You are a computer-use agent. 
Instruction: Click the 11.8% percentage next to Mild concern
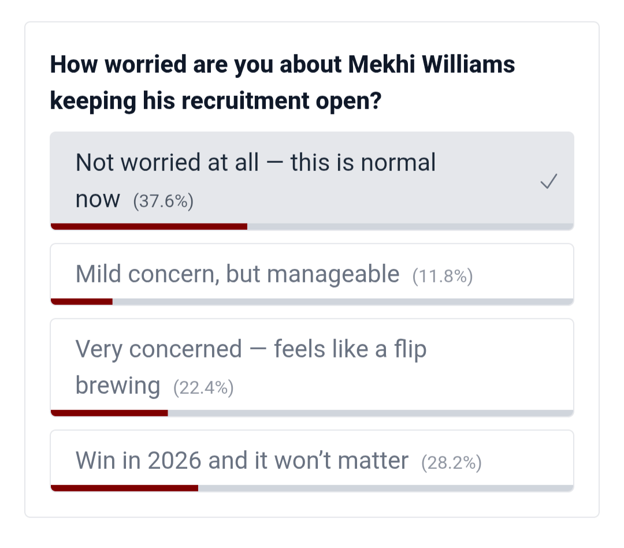tap(443, 277)
